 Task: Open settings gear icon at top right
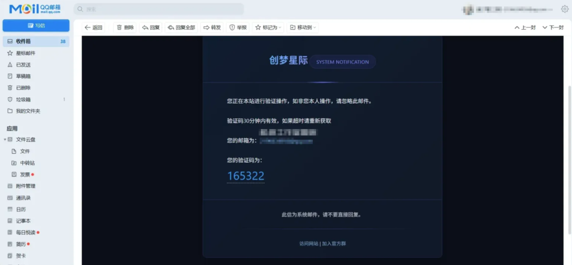(564, 9)
